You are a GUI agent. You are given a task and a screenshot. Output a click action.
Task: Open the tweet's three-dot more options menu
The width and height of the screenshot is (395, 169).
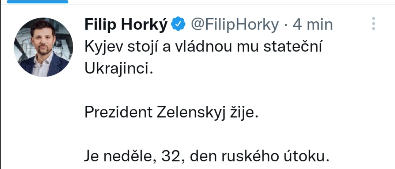373,23
